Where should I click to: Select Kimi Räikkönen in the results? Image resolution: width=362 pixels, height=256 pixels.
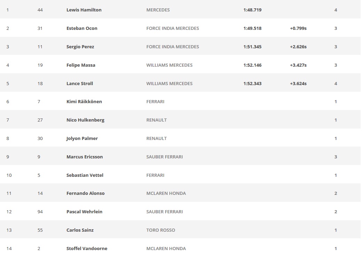click(84, 102)
